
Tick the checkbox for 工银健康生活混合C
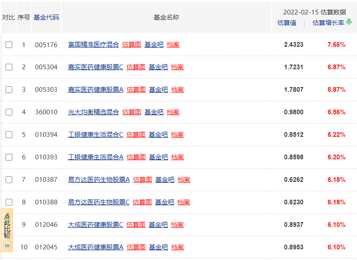(9, 135)
